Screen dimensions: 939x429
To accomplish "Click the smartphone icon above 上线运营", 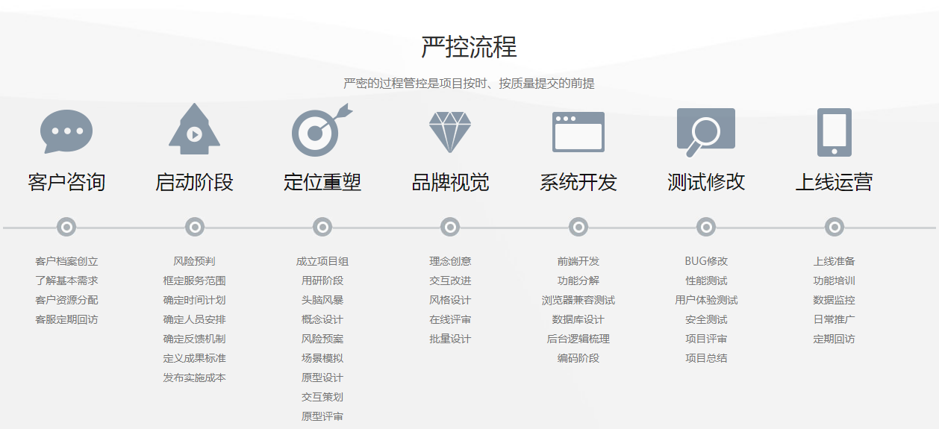I will (x=834, y=132).
